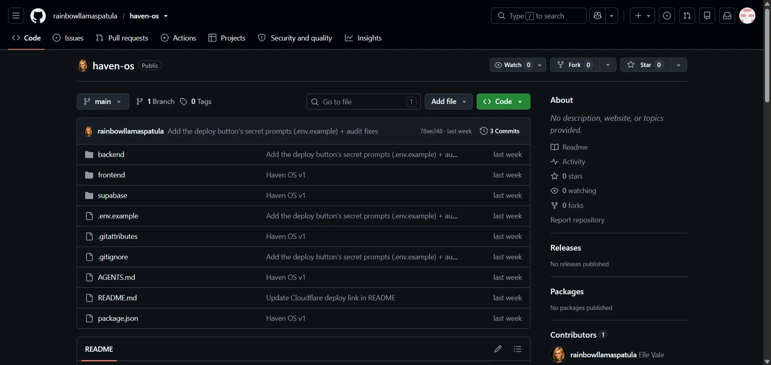
Task: View the 0 stars link
Action: point(567,176)
